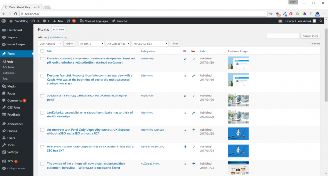Image resolution: width=328 pixels, height=176 pixels.
Task: Go to Media section
Action: click(x=16, y=86)
